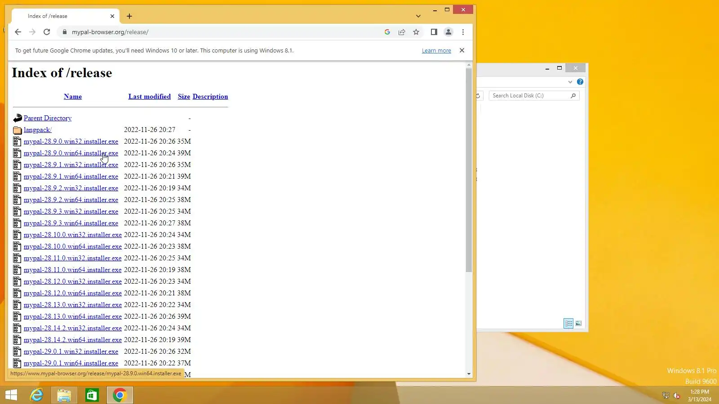Open the Windows Start menu

(x=11, y=395)
